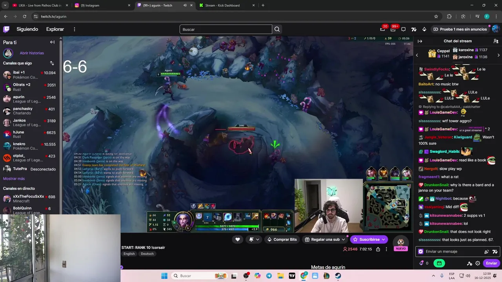Viewport: 502px width, 282px height.
Task: Open Chrome tab search dropdown arrow
Action: 5,5
